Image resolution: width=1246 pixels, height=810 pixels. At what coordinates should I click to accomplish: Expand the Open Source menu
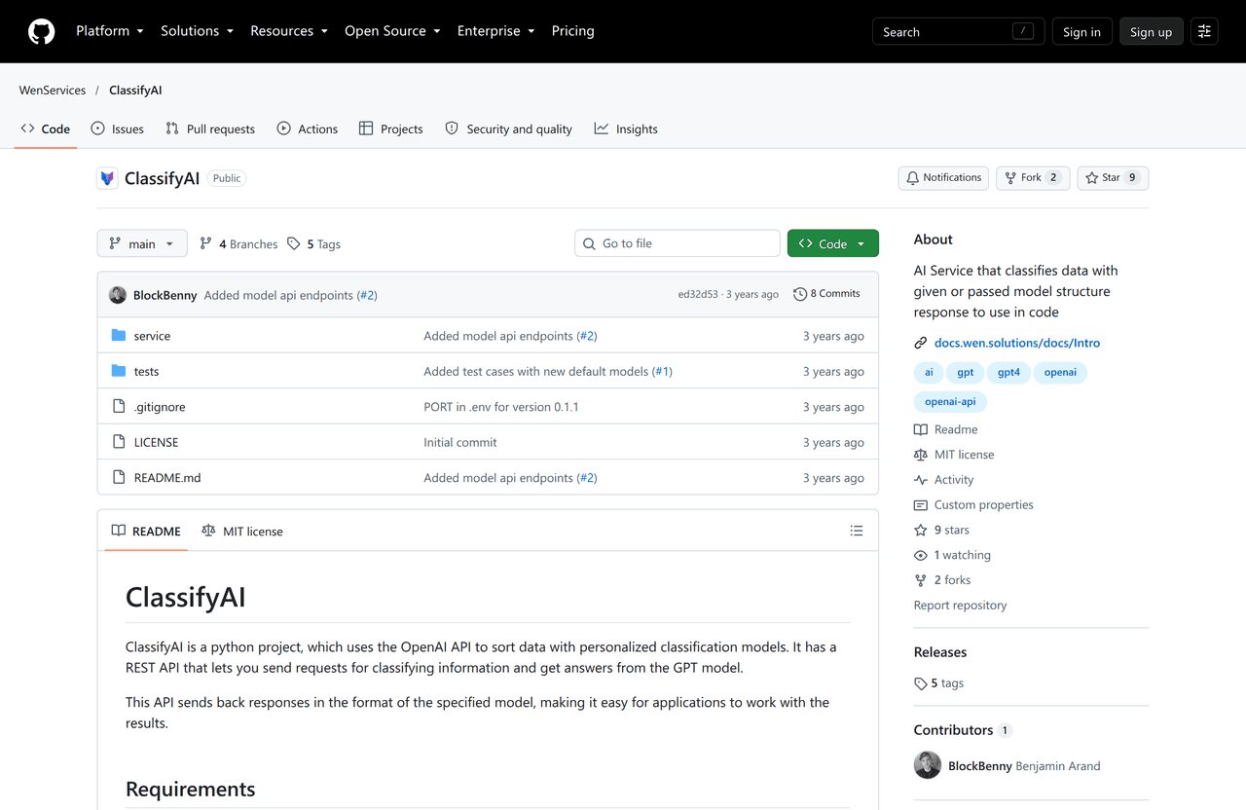pyautogui.click(x=392, y=31)
